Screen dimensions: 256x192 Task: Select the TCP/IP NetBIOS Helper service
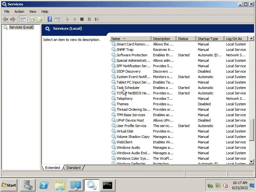pos(179,93)
